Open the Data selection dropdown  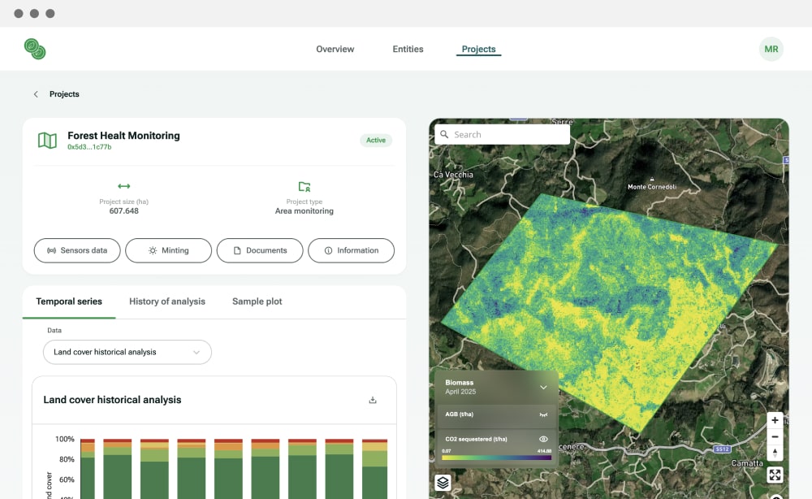[x=127, y=353]
